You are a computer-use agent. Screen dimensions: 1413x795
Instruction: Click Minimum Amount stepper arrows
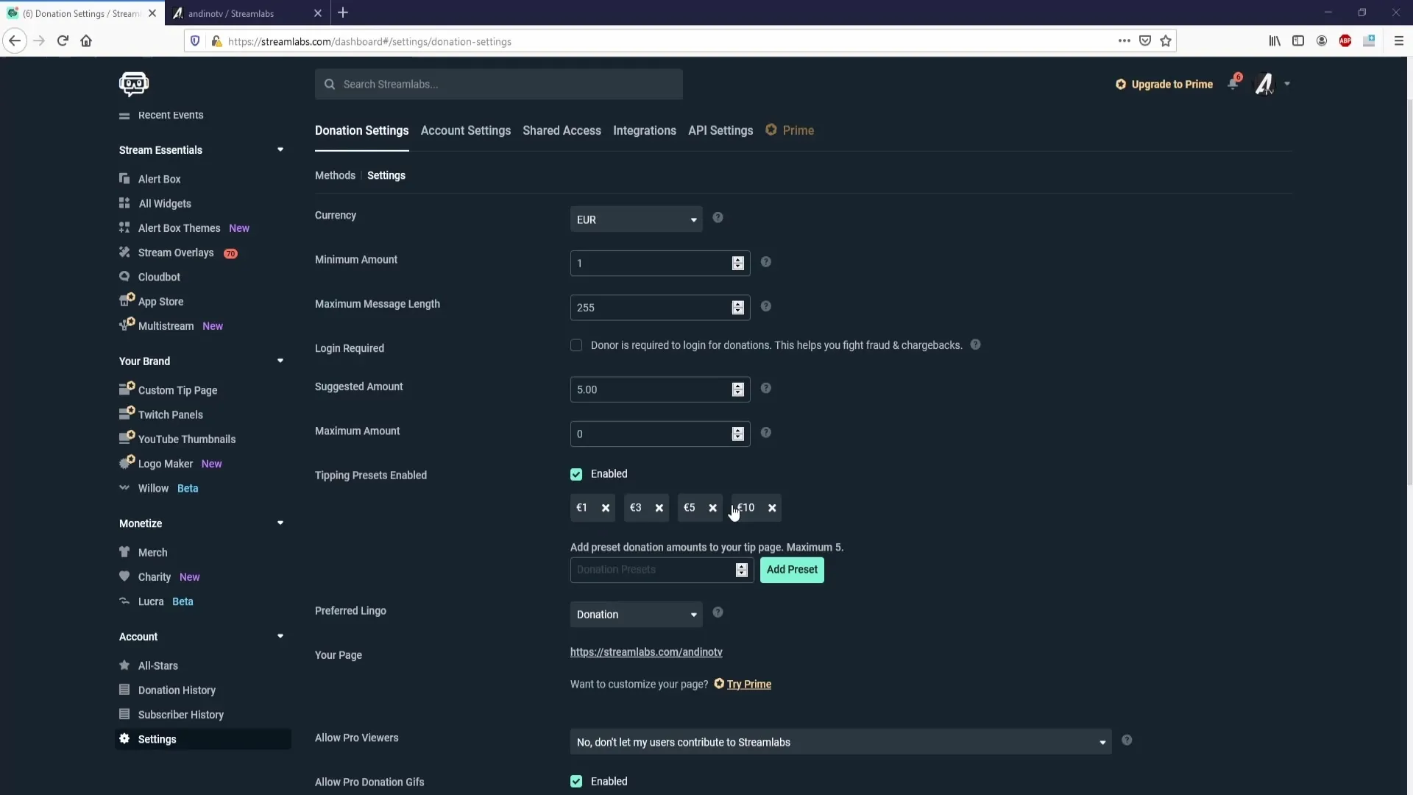pos(738,264)
